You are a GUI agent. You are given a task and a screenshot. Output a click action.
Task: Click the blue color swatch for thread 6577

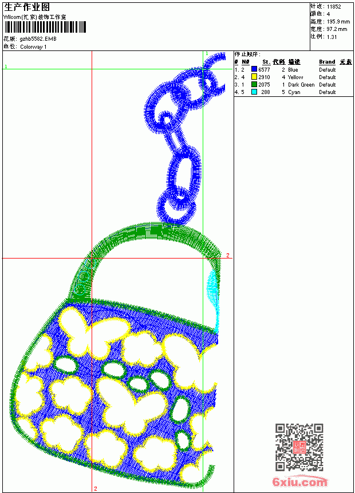254,69
